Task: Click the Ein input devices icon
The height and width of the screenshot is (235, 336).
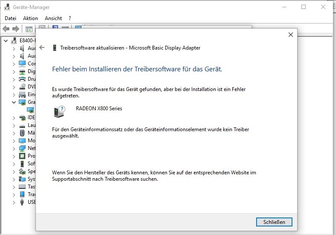Action: [22, 94]
